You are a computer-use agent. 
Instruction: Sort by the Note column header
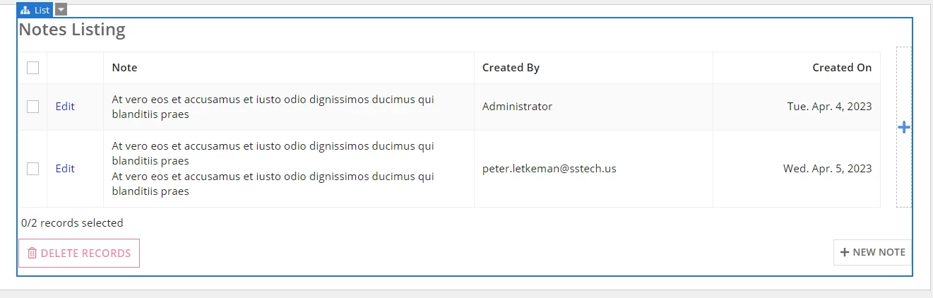tap(125, 68)
